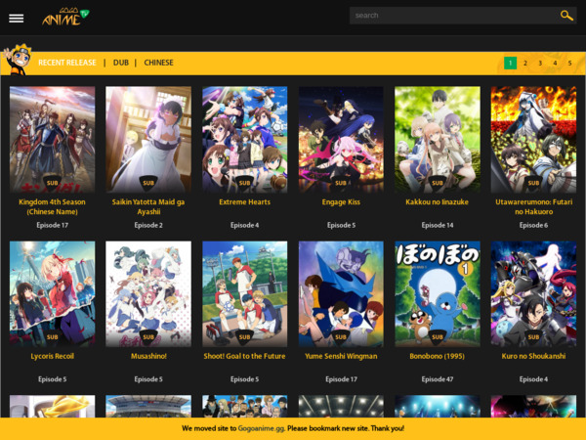Switch to the Recent Release tab
Viewport: 586px width, 440px height.
coord(66,63)
